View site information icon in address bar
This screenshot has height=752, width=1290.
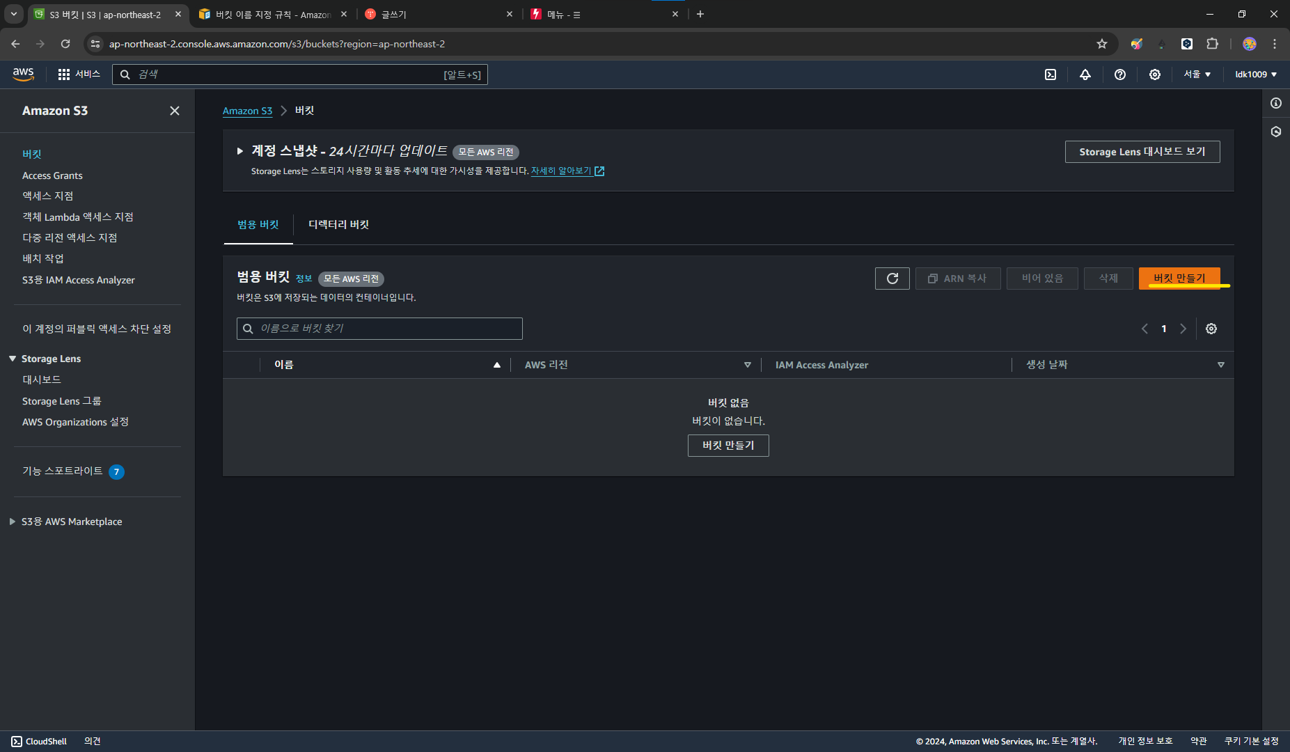(x=96, y=44)
